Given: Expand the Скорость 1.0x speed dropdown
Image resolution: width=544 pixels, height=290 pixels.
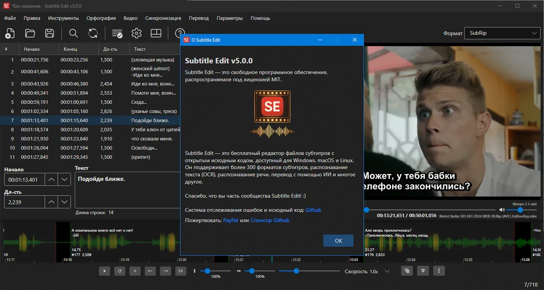Looking at the screenshot, I should (x=387, y=271).
